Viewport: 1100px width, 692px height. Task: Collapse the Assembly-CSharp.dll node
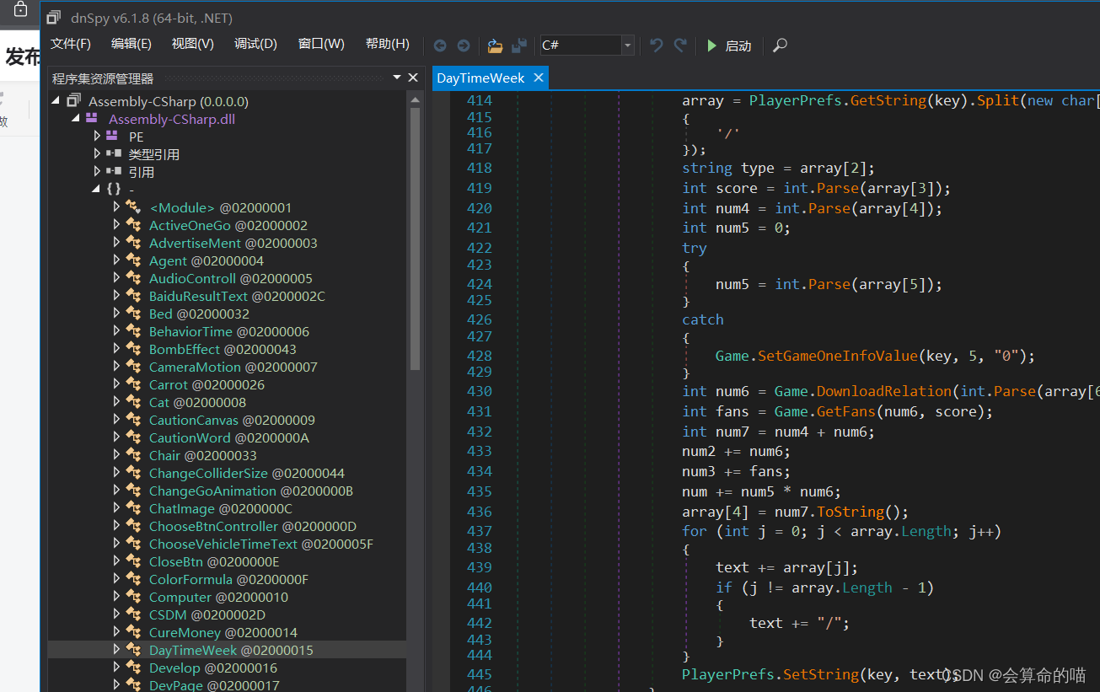(75, 119)
